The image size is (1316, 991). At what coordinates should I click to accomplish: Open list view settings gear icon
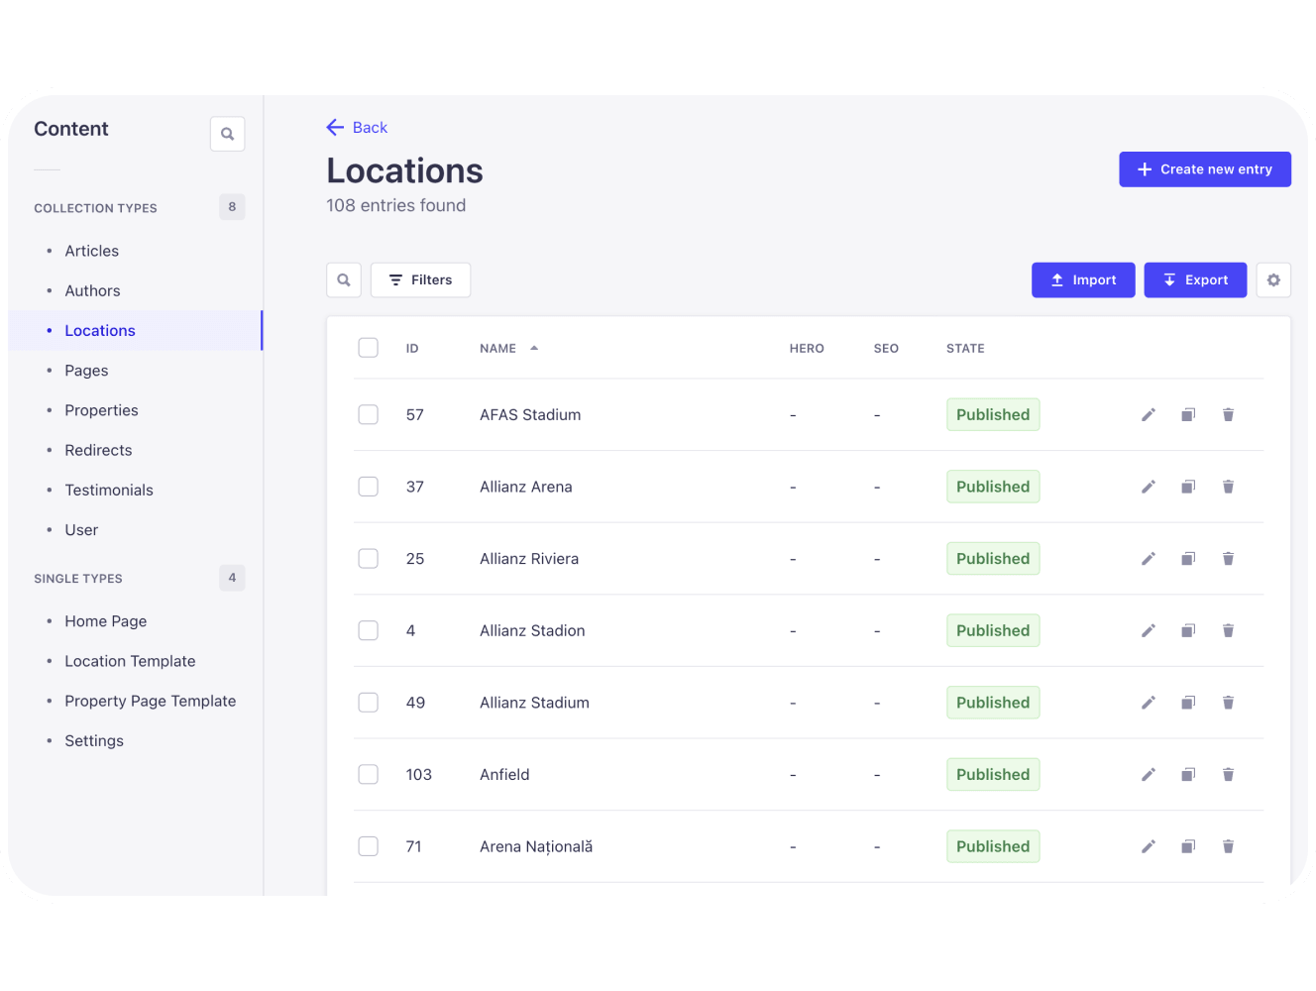point(1273,280)
